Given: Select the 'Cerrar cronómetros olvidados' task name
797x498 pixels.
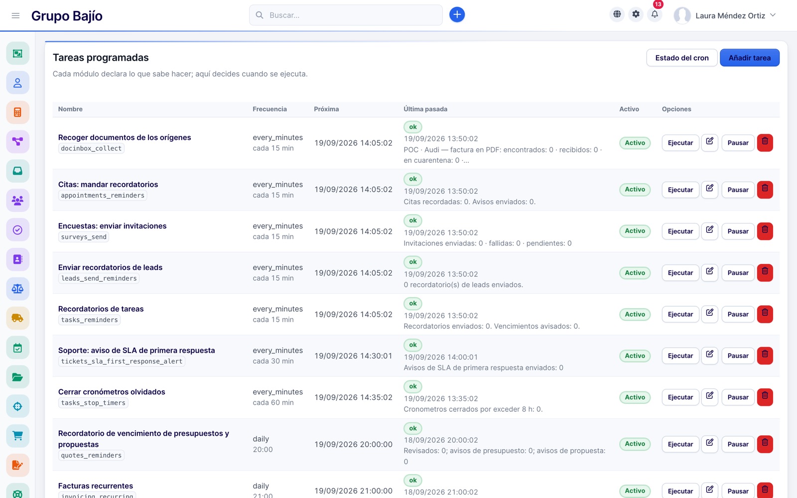Looking at the screenshot, I should click(112, 392).
